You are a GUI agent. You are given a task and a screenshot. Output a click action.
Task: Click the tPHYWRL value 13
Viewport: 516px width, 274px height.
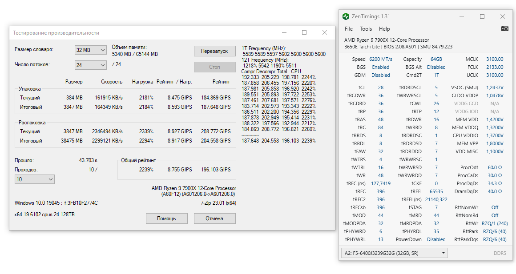381,239
